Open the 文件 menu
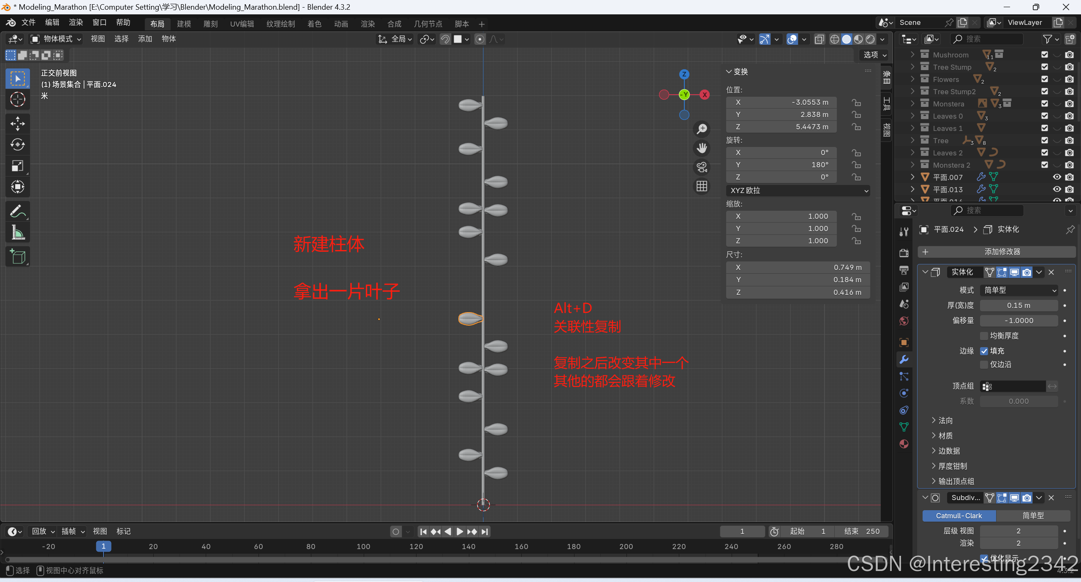Screen dimensions: 1081x582 [x=28, y=22]
